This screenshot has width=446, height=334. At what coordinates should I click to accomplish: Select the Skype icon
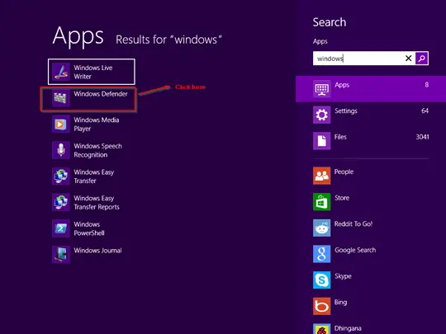point(322,280)
